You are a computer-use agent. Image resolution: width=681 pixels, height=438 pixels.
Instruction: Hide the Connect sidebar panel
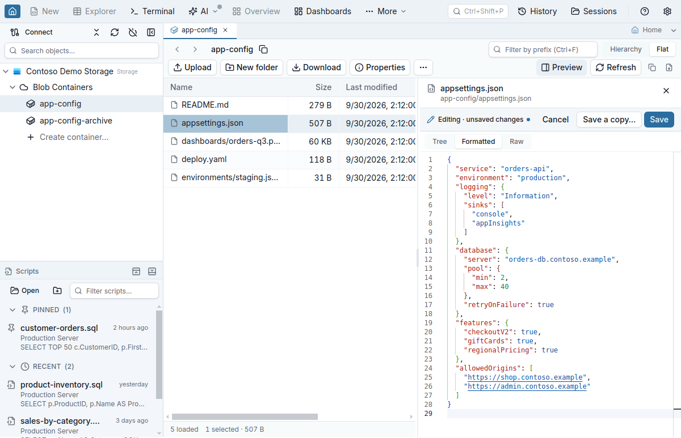point(151,32)
